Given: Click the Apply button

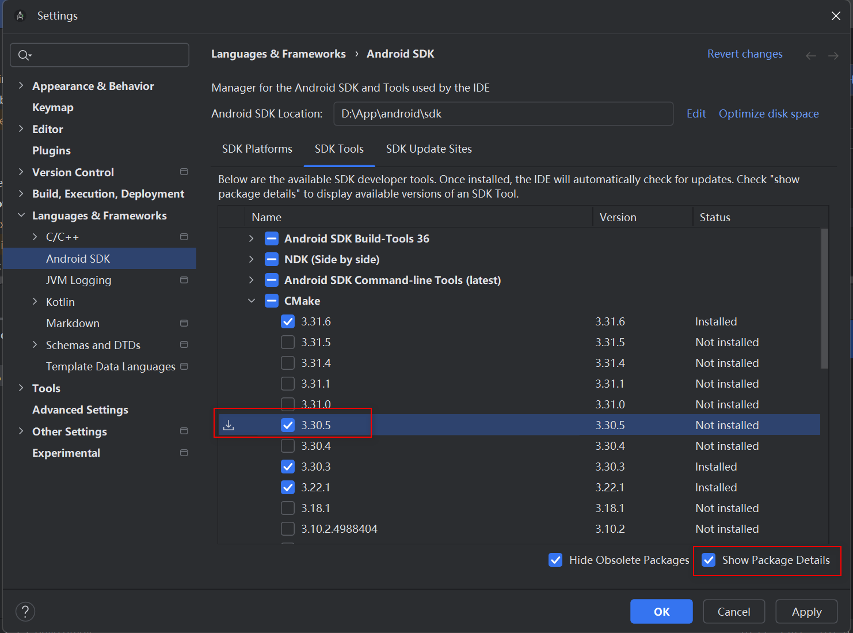Looking at the screenshot, I should tap(806, 612).
